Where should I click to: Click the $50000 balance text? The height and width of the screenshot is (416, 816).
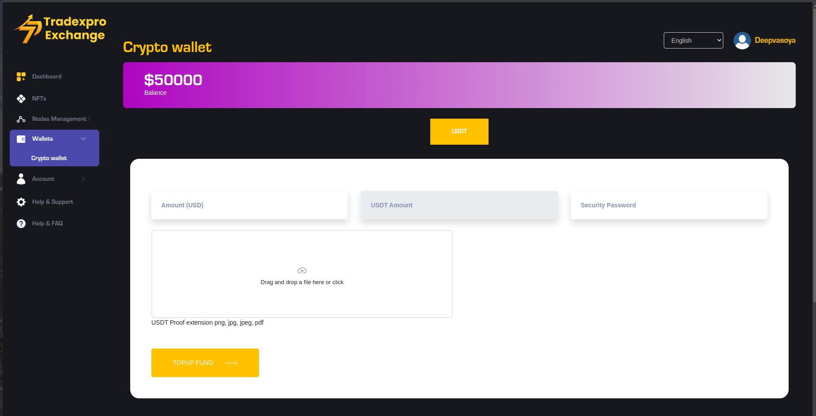(173, 80)
